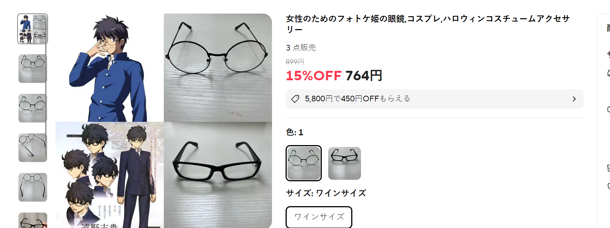The height and width of the screenshot is (228, 610).
Task: Show the folded round glasses side-view thumbnail
Action: tap(33, 148)
